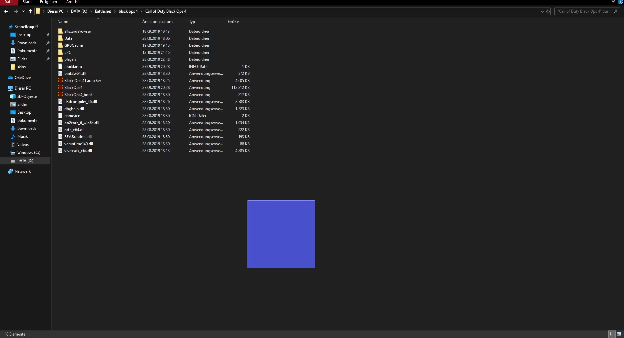Open the skins folder in sidebar
The image size is (624, 338).
[21, 67]
